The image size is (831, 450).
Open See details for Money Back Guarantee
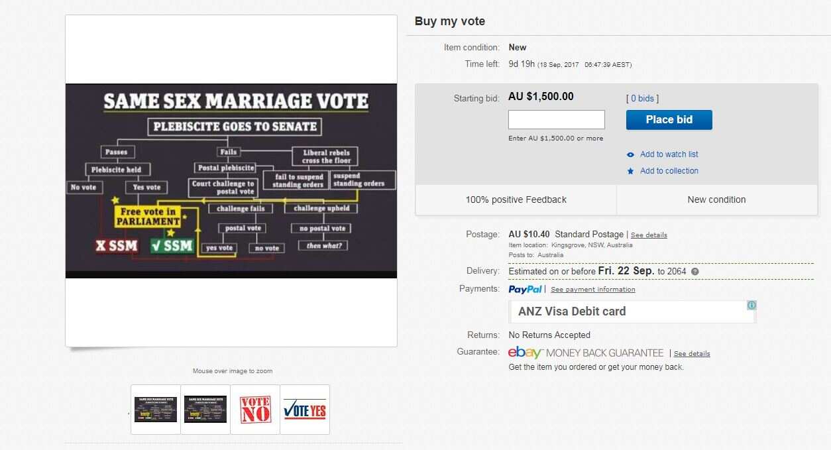[x=692, y=353]
